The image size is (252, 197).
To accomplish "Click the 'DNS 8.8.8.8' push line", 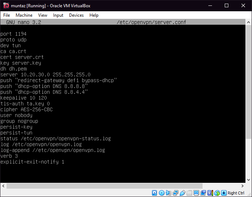I will 44,86.
